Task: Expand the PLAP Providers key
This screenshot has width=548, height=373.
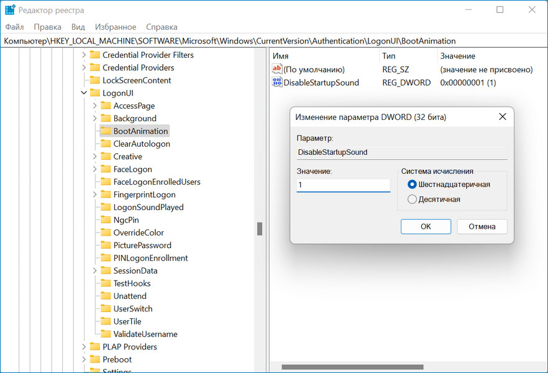Action: pos(84,347)
